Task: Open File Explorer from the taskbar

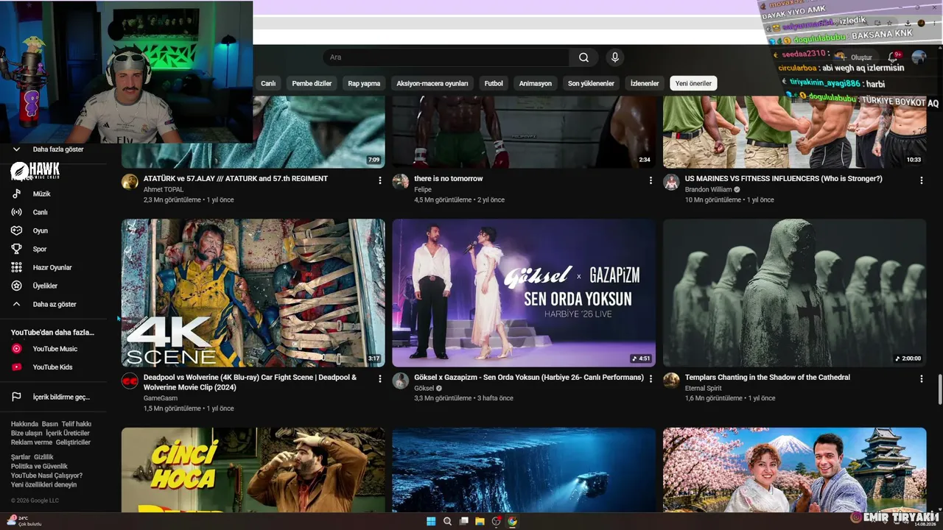Action: 480,521
